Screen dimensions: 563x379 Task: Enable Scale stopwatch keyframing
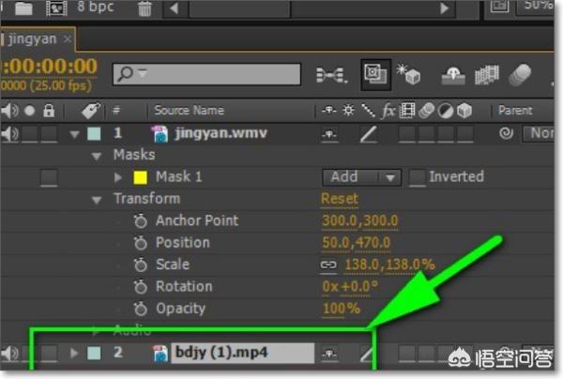click(x=141, y=265)
